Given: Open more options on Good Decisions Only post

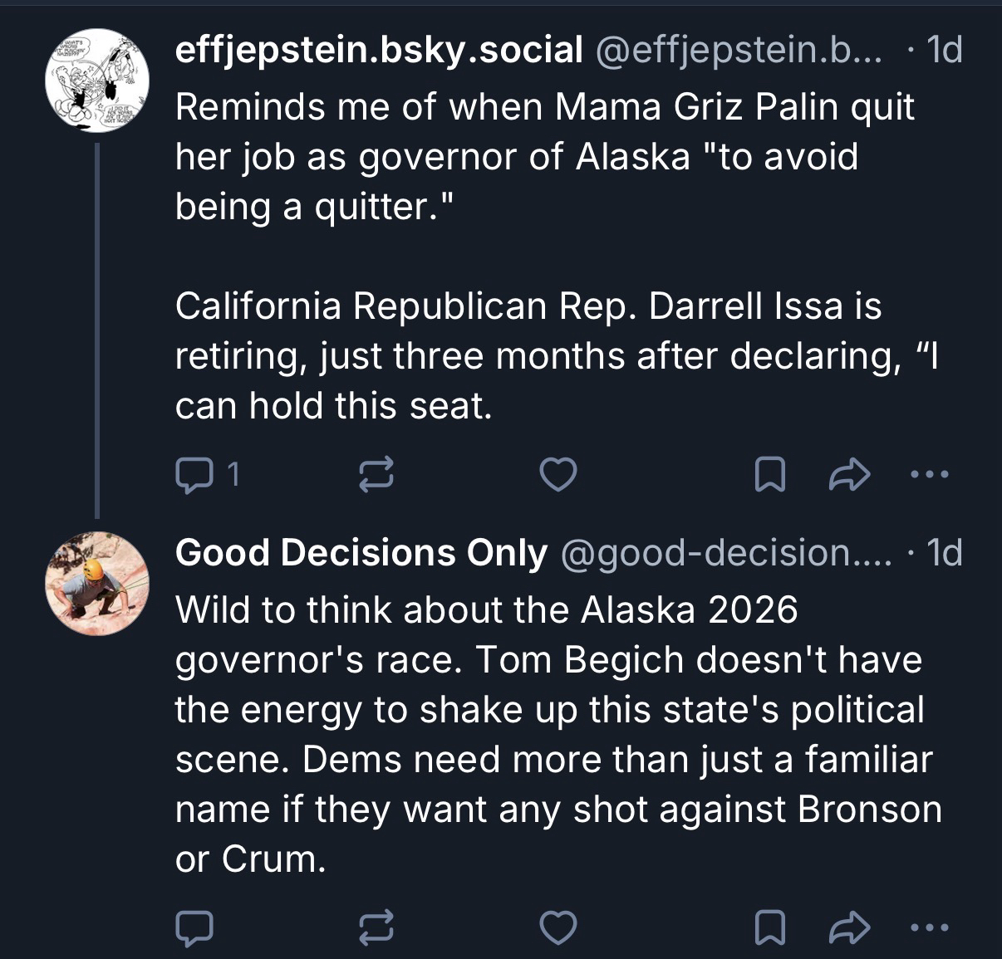Looking at the screenshot, I should click(928, 928).
